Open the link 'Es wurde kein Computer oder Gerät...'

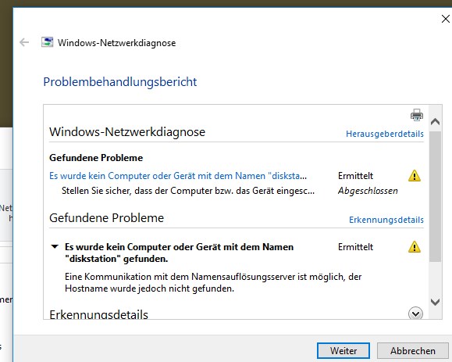coord(178,176)
